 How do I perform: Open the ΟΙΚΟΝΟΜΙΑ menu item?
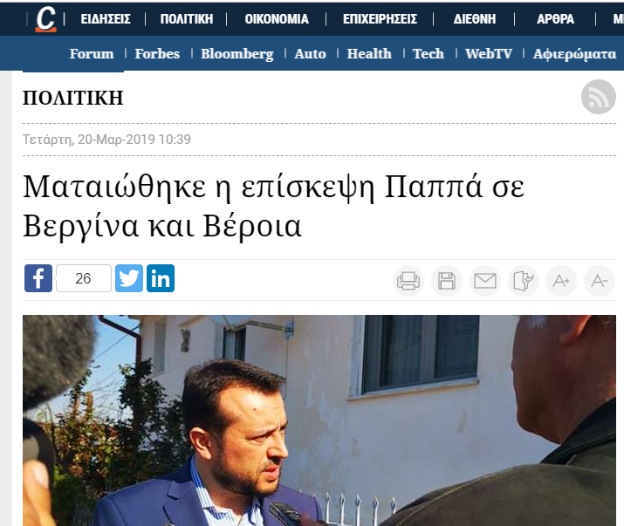click(x=277, y=19)
